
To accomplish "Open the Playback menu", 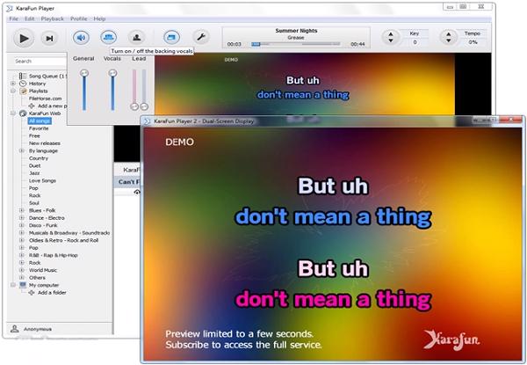I will (52, 18).
